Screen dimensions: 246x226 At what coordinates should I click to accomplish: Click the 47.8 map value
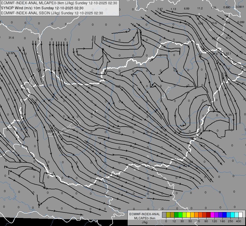(215, 54)
